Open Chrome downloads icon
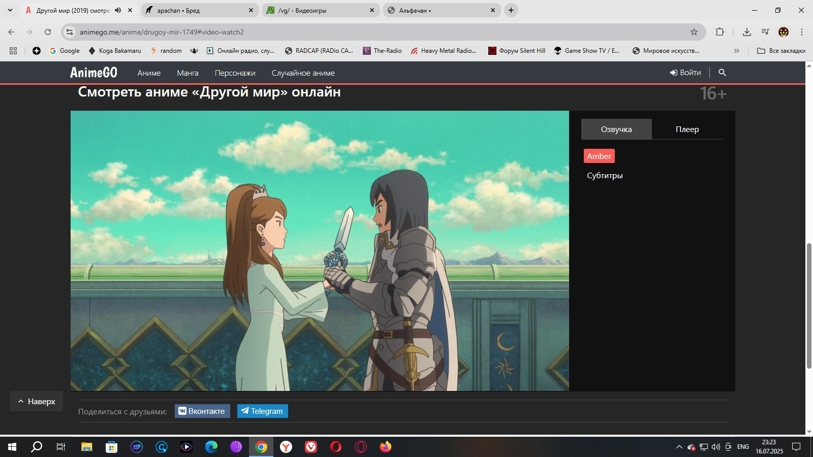 [x=746, y=32]
